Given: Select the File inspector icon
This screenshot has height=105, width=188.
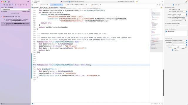Looking at the screenshot, I should click(x=173, y=5).
